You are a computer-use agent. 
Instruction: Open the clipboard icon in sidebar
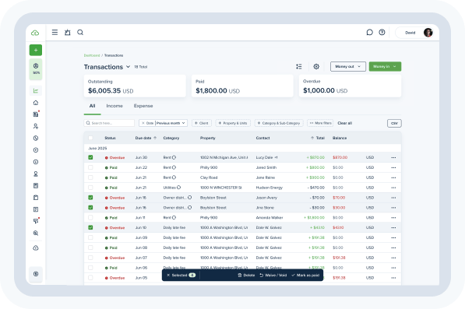36,198
